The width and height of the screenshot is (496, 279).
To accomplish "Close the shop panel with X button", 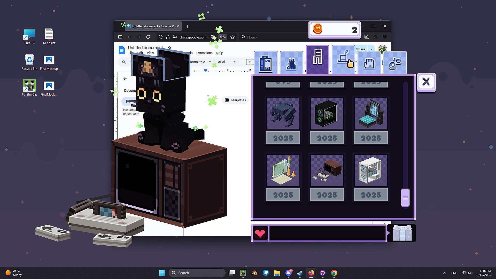I will coord(426,82).
